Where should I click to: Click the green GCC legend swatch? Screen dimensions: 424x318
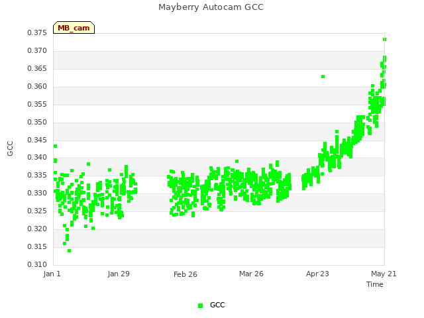200,305
